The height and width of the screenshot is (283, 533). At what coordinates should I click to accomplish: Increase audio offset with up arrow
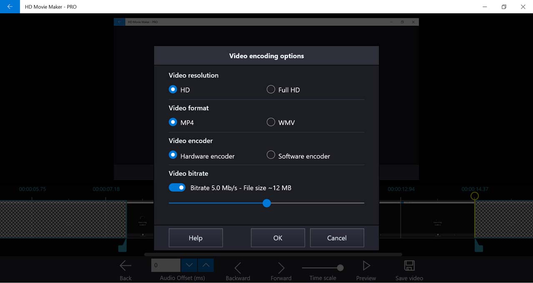(206, 265)
